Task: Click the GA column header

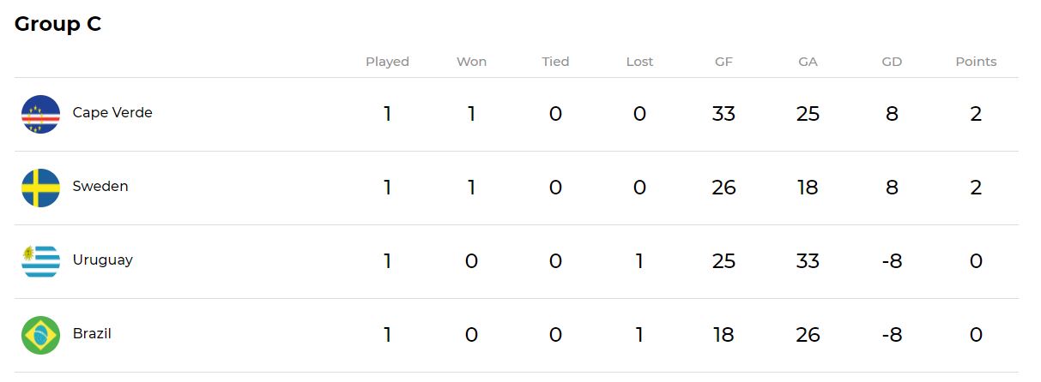Action: click(x=808, y=62)
